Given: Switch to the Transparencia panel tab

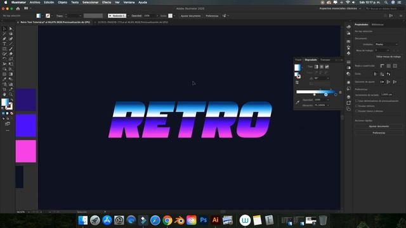Looking at the screenshot, I should click(x=325, y=60).
